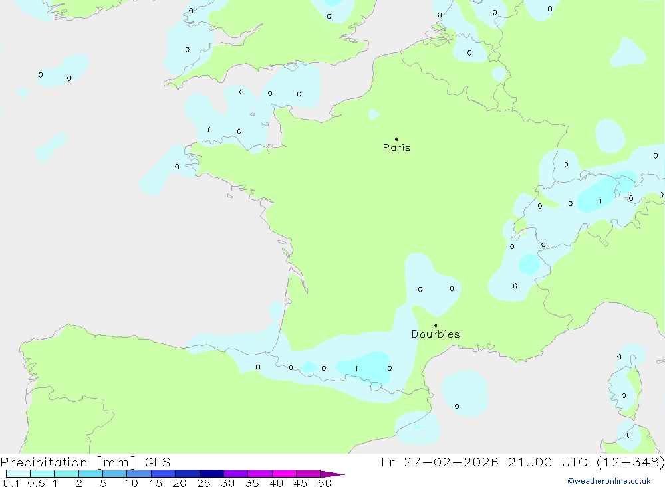Click the small rain patch southwest of Paris
Image resolution: width=665 pixels, height=487 pixels.
click(374, 114)
